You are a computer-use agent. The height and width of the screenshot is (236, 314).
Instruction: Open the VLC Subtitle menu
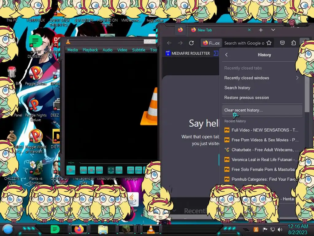click(139, 50)
